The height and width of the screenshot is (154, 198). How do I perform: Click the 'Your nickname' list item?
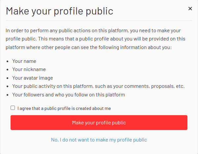29,69
